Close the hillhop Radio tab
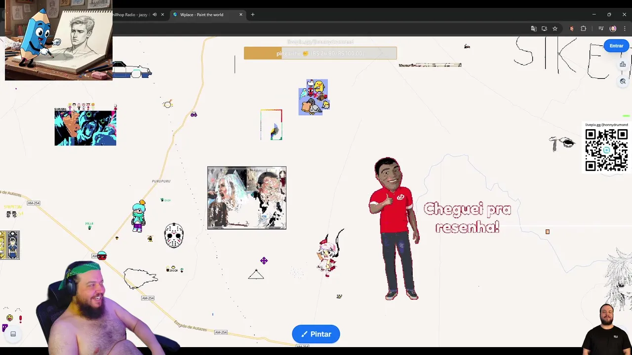632x355 pixels. [162, 15]
